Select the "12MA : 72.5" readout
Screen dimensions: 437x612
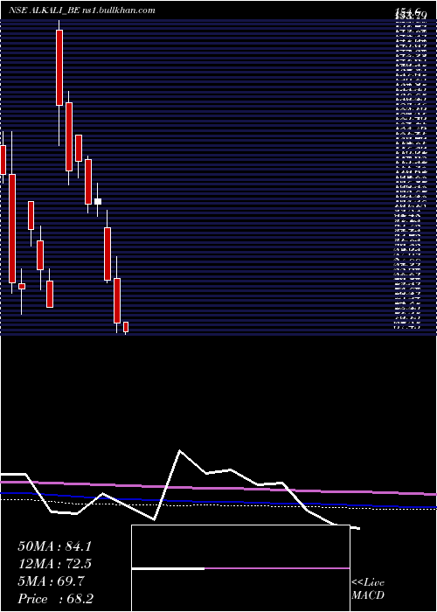pyautogui.click(x=54, y=564)
